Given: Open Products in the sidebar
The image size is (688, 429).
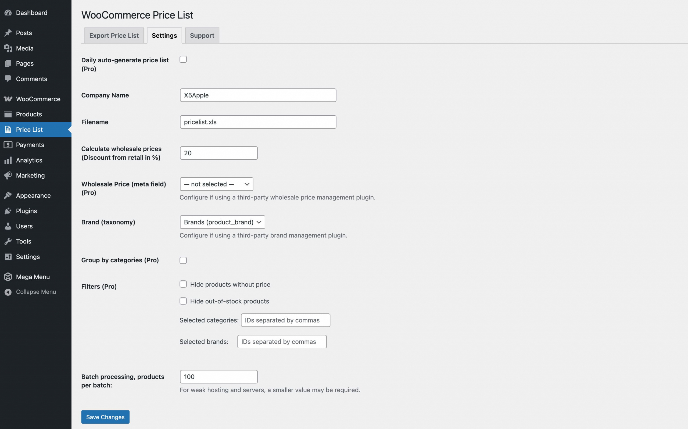Looking at the screenshot, I should [x=29, y=114].
